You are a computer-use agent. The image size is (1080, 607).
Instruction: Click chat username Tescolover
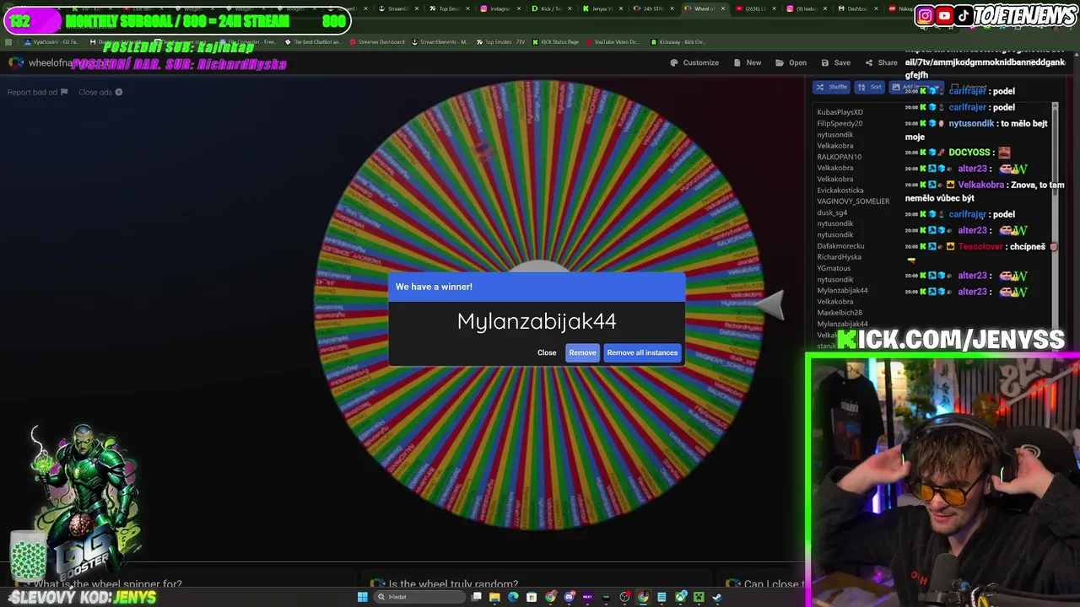(x=980, y=246)
